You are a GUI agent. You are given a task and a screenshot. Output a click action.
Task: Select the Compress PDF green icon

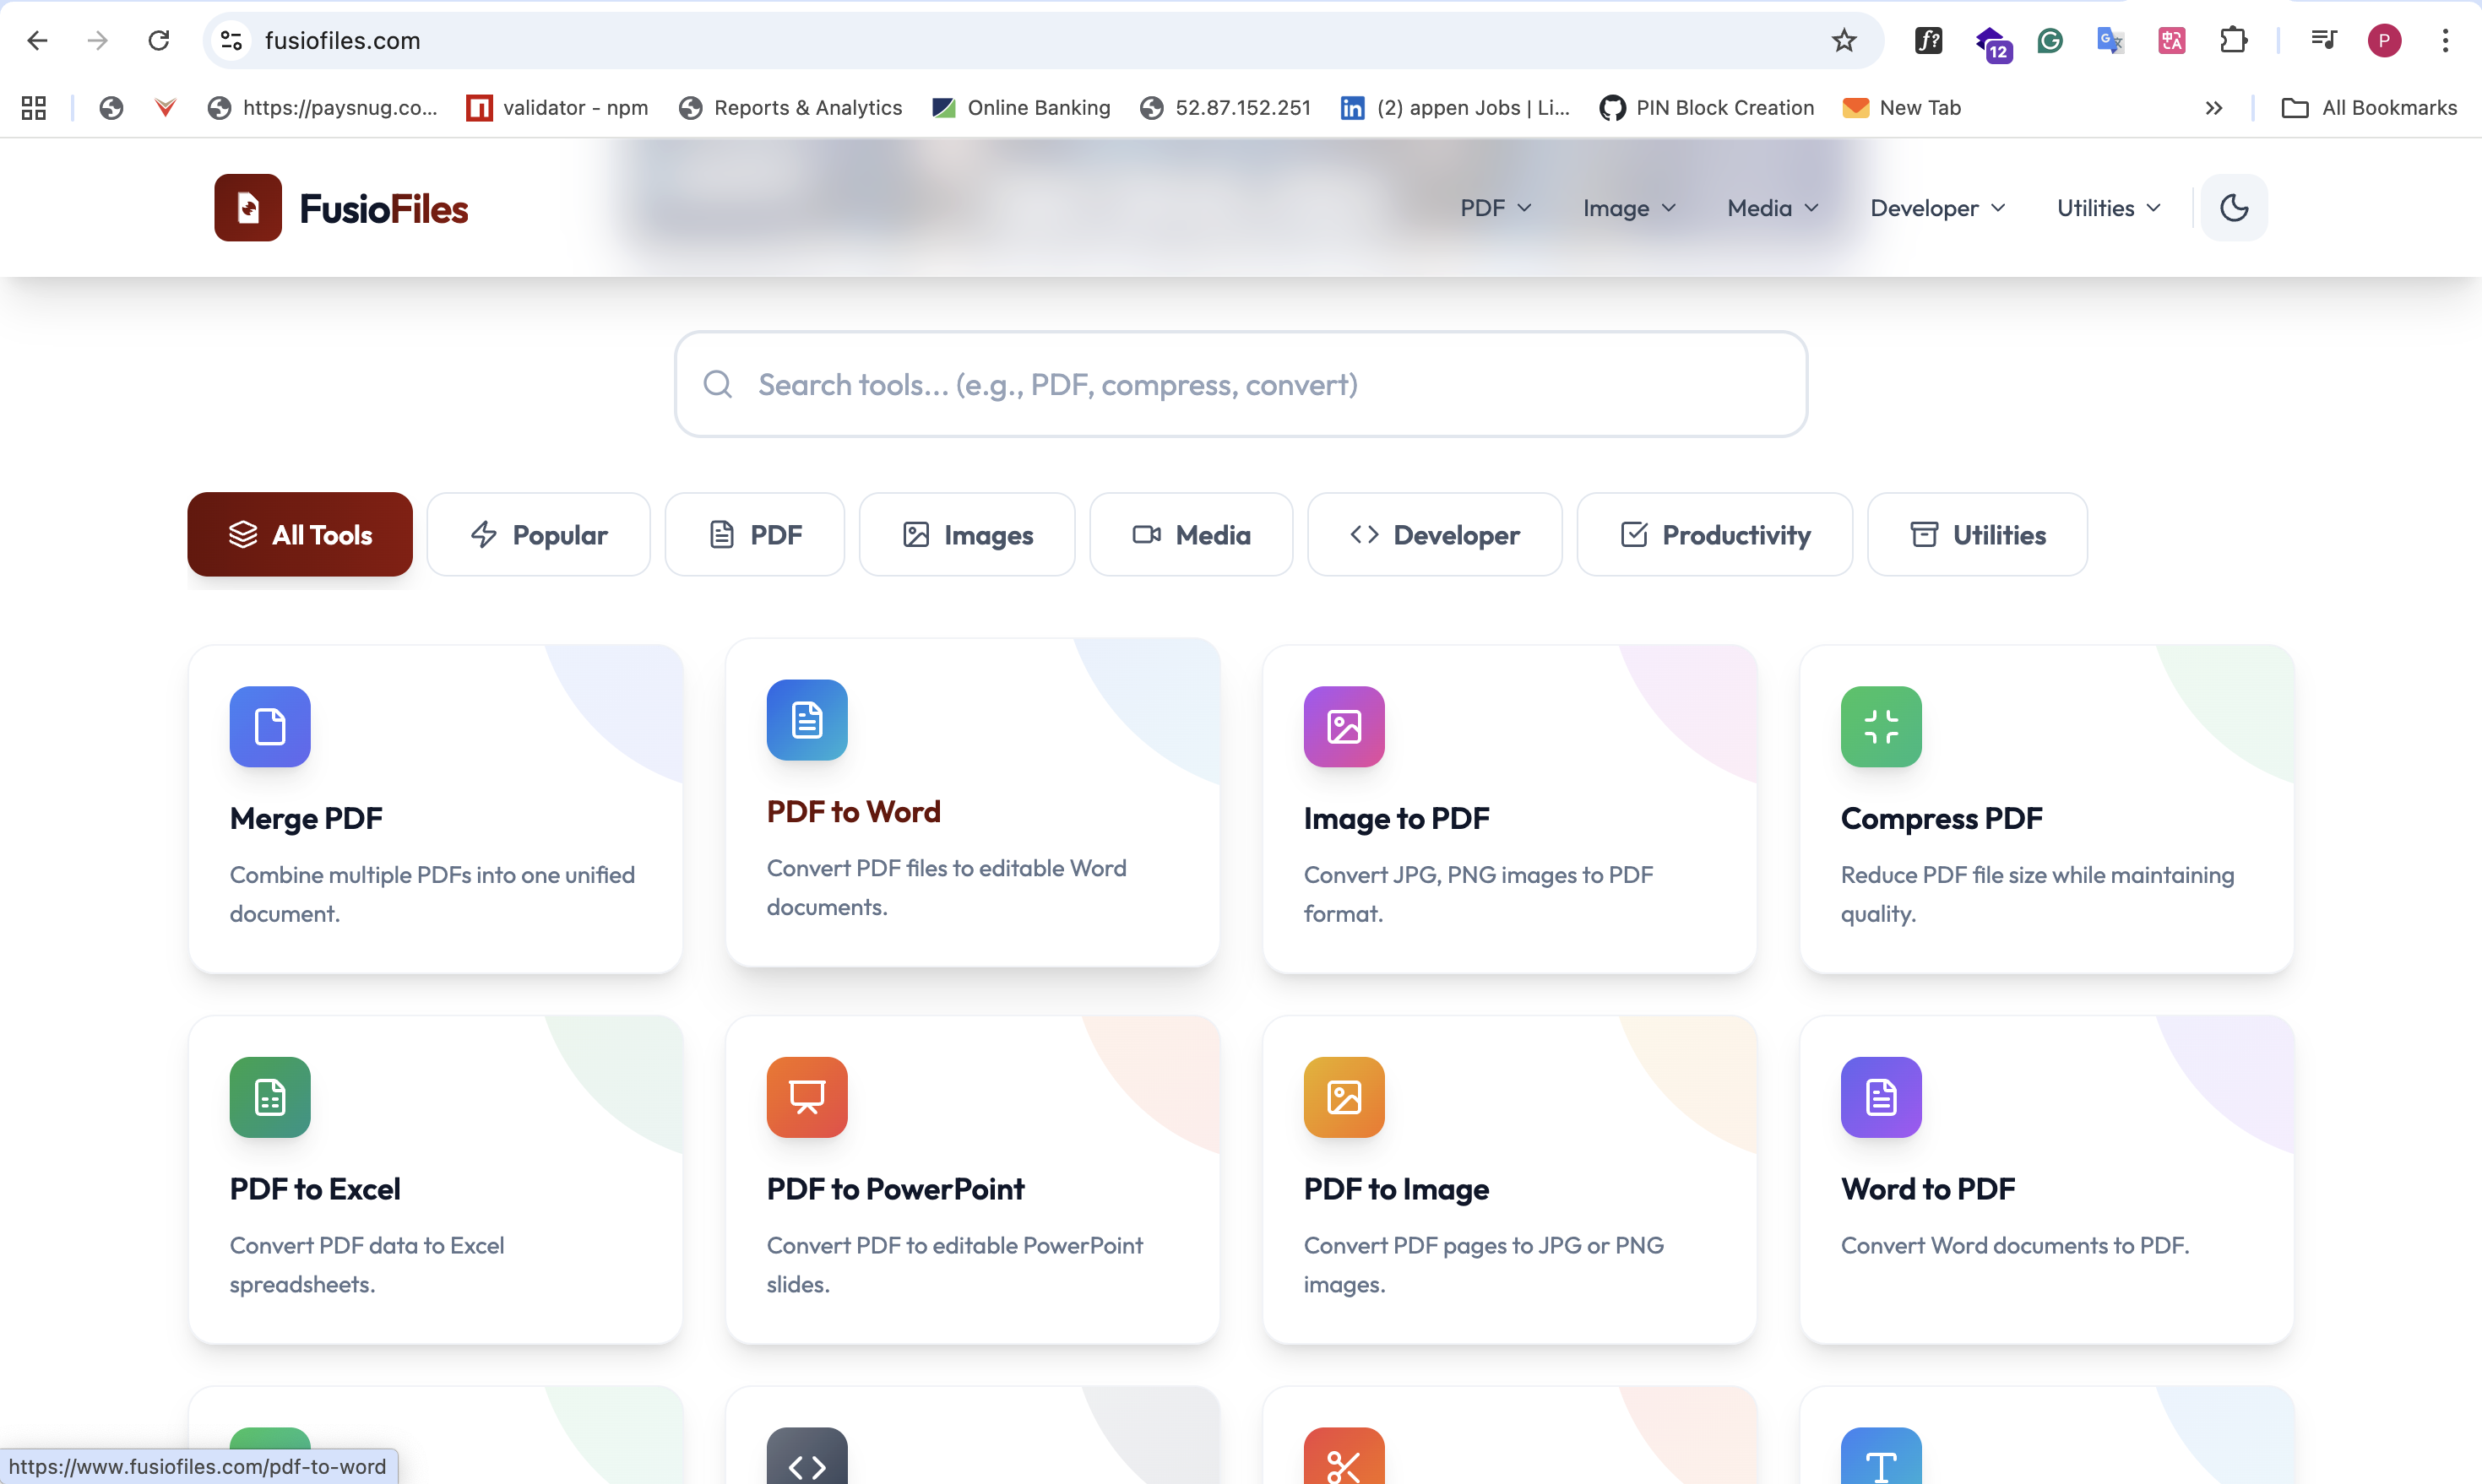tap(1881, 727)
